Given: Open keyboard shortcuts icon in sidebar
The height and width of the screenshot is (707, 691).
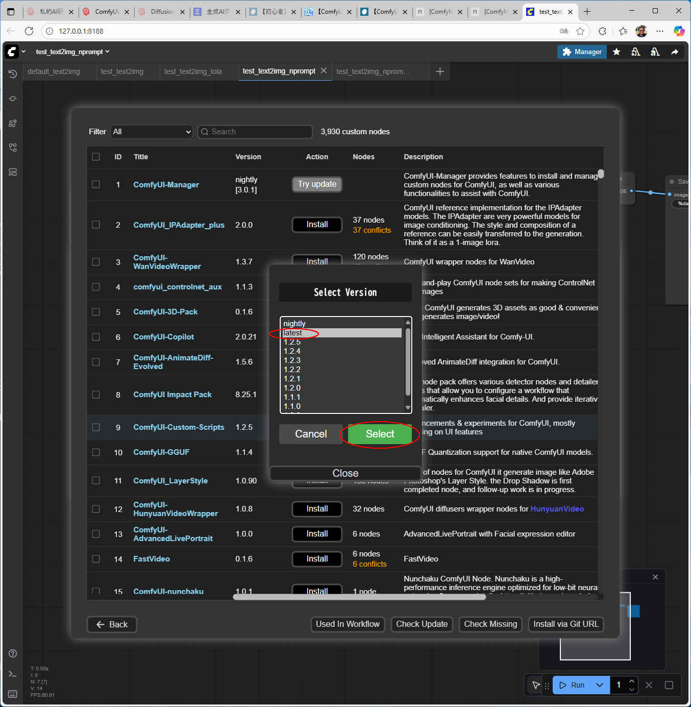Looking at the screenshot, I should pyautogui.click(x=13, y=694).
